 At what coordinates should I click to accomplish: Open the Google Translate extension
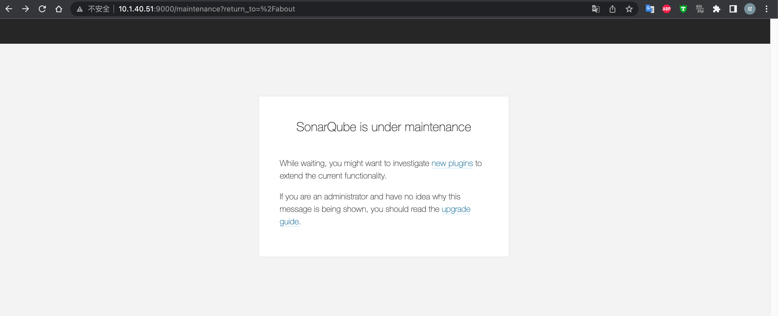click(x=650, y=9)
